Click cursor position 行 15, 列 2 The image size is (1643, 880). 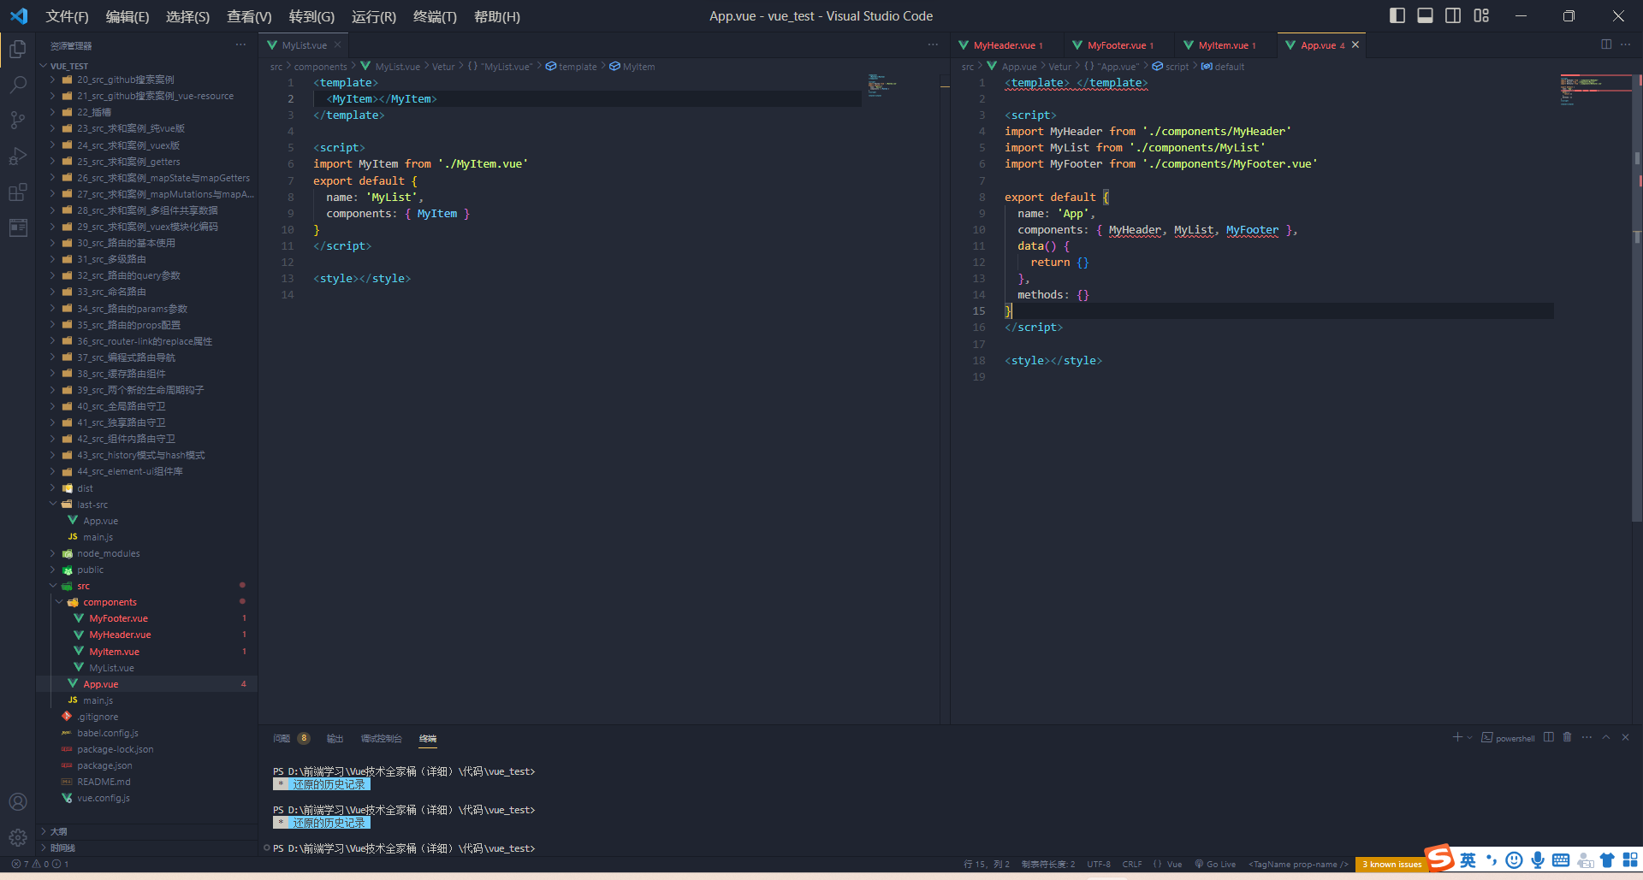pos(987,864)
